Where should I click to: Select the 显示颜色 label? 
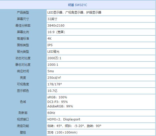[x=23, y=91]
